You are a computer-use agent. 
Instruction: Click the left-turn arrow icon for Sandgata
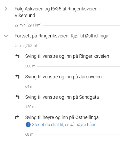(17, 97)
